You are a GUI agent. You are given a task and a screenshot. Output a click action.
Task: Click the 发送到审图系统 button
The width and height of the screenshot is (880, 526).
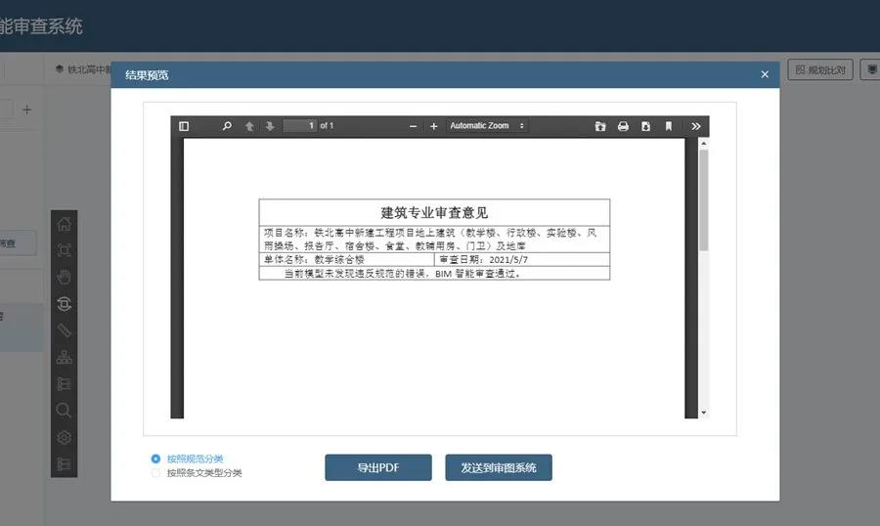click(499, 467)
